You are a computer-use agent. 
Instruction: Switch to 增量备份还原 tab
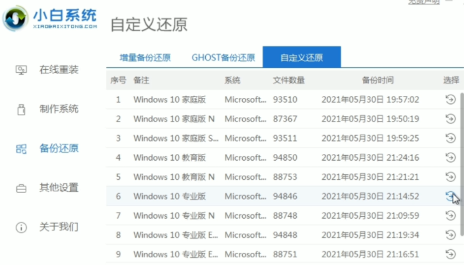coord(145,57)
